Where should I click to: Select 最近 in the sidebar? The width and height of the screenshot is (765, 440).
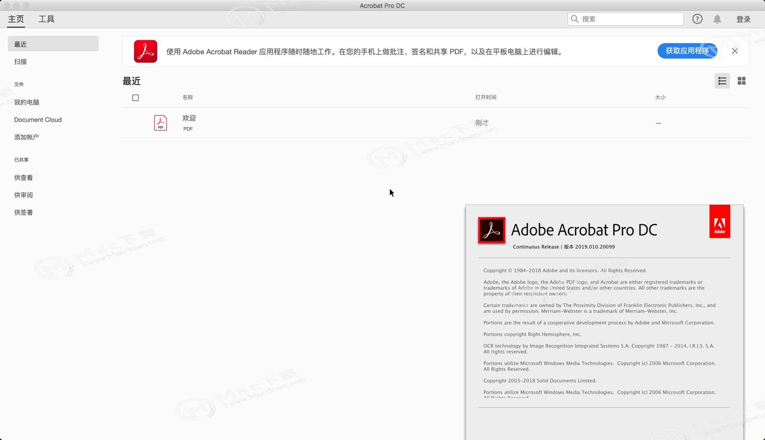pyautogui.click(x=53, y=44)
